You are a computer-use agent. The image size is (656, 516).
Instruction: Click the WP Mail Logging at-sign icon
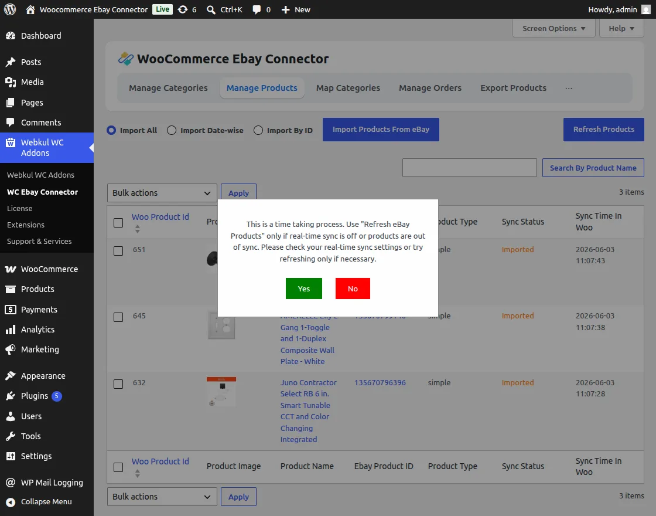coord(11,483)
